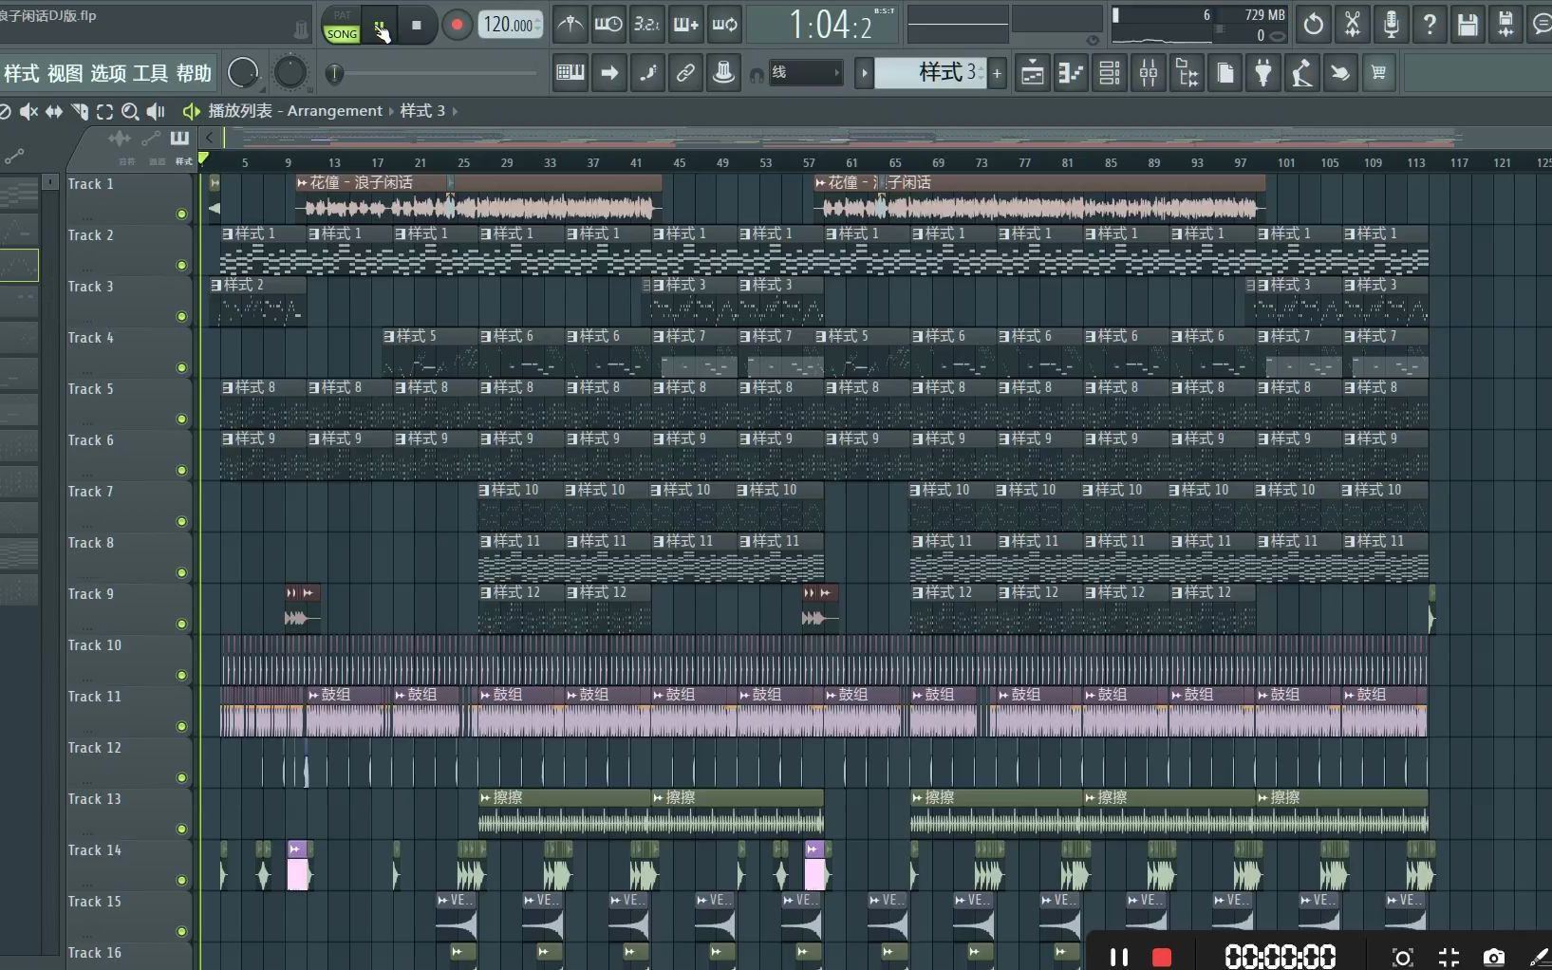
Task: Click the undo history icon
Action: [1314, 25]
